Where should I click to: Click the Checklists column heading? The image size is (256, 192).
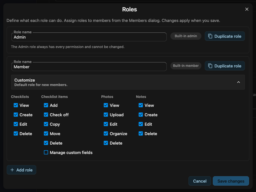pyautogui.click(x=20, y=97)
